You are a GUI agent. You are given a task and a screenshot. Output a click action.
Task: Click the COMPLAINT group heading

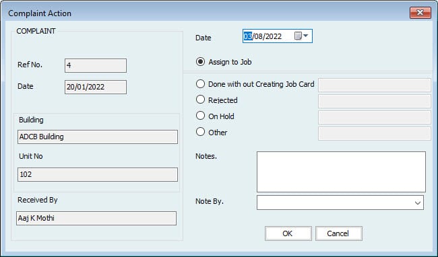point(36,31)
